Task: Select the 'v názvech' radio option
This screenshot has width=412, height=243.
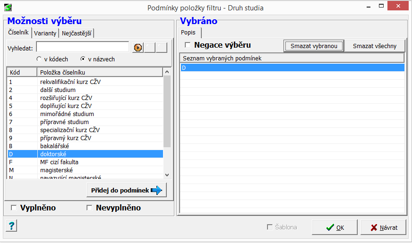Action: click(83, 59)
